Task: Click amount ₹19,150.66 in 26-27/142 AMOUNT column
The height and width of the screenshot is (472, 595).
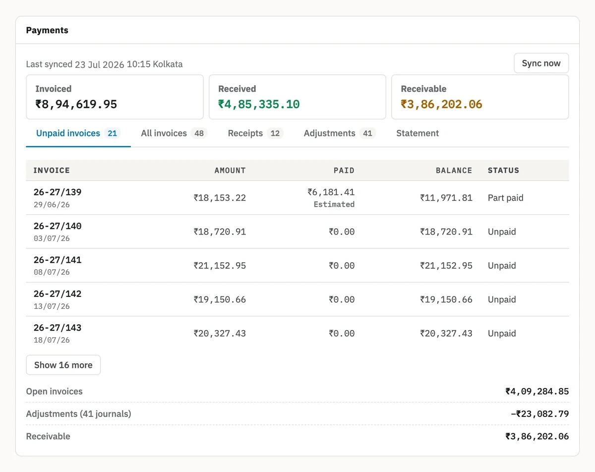Action: click(x=220, y=299)
